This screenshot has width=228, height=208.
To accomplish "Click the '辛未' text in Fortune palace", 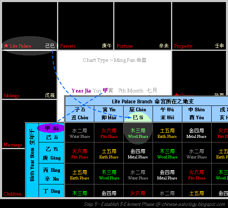I will 164,46.
